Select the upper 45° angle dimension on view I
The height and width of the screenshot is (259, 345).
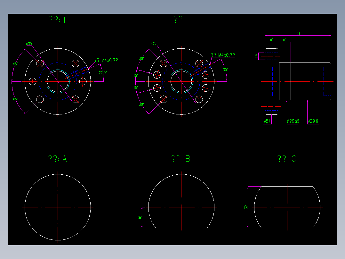coord(15,64)
